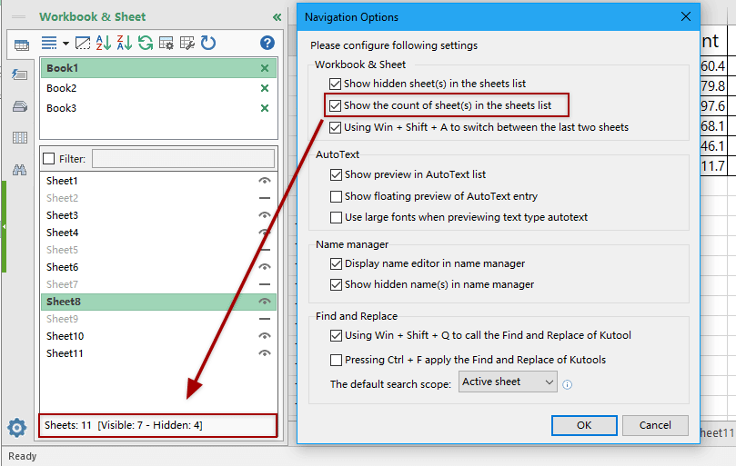Screen dimensions: 736x466
Task: Click the dashed rectangle toggle hidden sheets icon
Action: (83, 43)
